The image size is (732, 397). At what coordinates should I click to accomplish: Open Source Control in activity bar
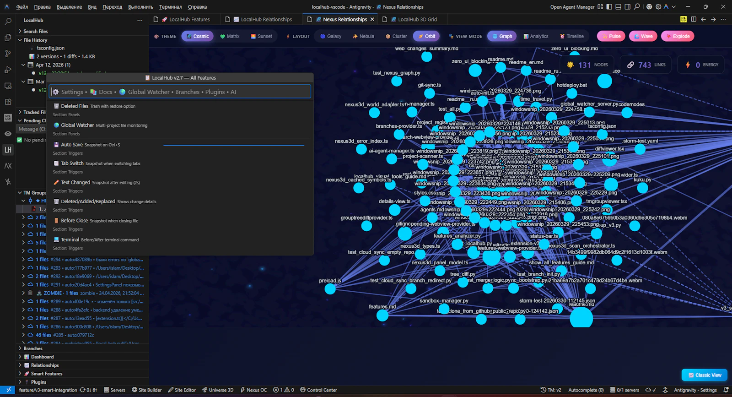[8, 54]
